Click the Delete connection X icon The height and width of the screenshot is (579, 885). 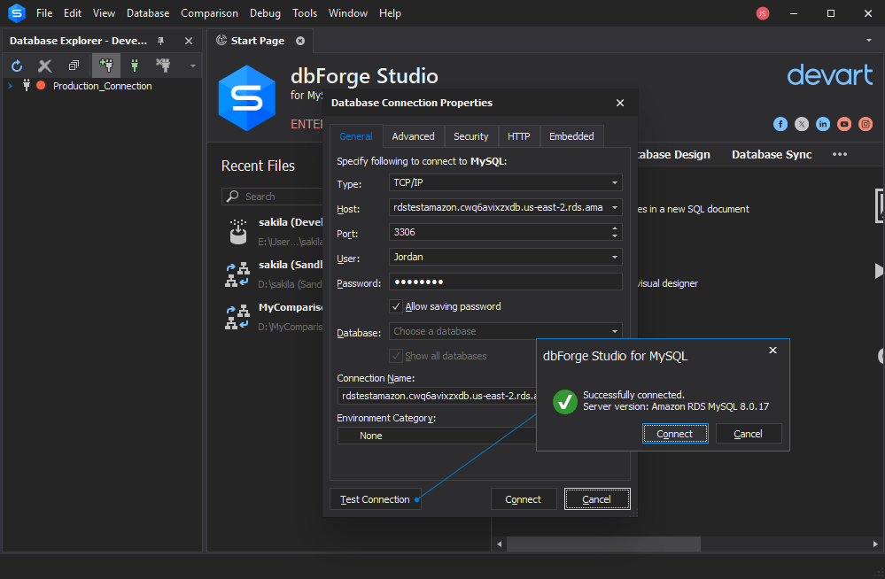(44, 65)
